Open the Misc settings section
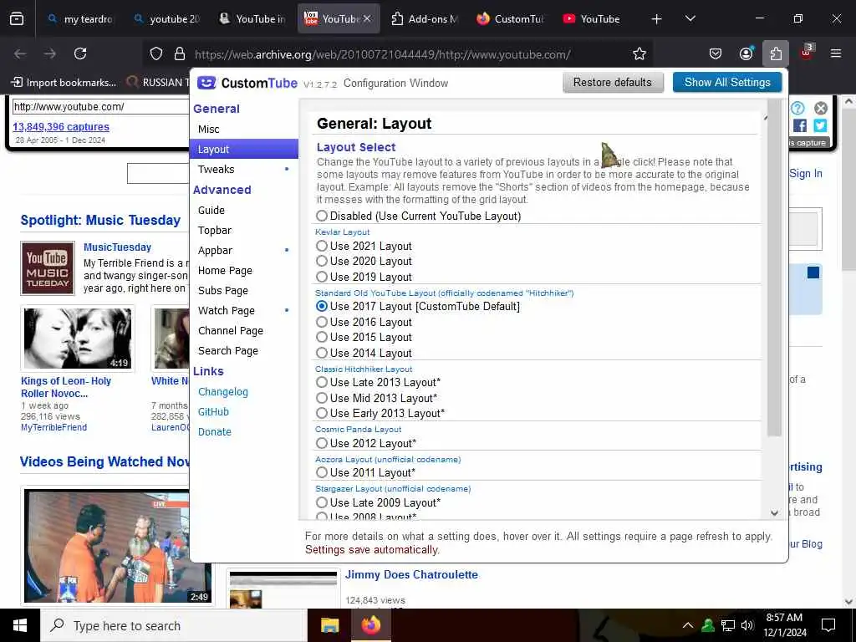This screenshot has height=642, width=856. click(244, 130)
